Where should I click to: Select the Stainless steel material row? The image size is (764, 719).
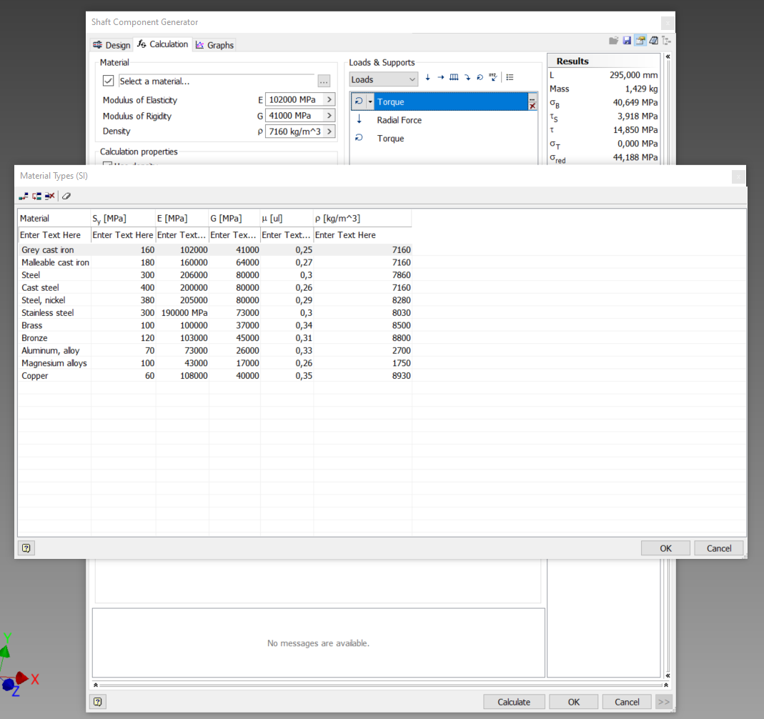pos(215,313)
